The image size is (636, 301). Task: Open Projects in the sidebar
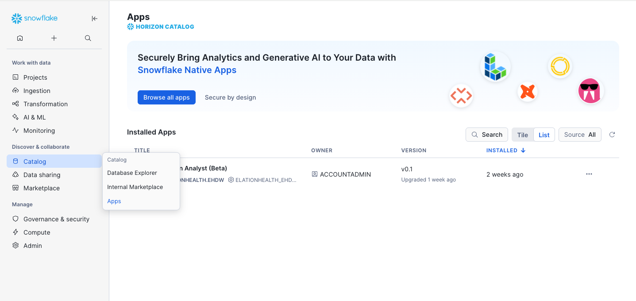click(x=54, y=77)
